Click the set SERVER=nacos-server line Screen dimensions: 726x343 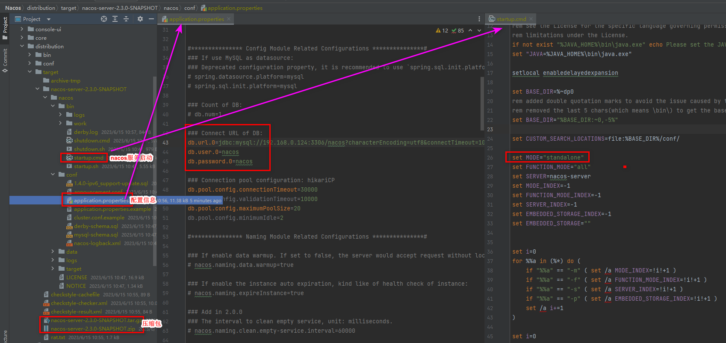[x=551, y=176]
